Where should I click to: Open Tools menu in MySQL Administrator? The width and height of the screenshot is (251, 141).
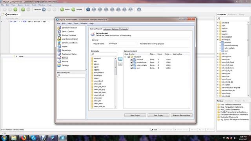pyautogui.click(x=76, y=23)
